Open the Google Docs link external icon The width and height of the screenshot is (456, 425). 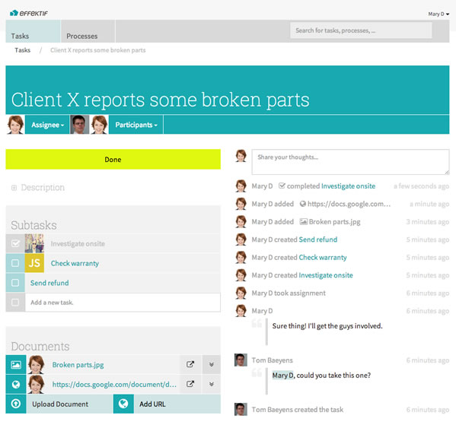[190, 384]
